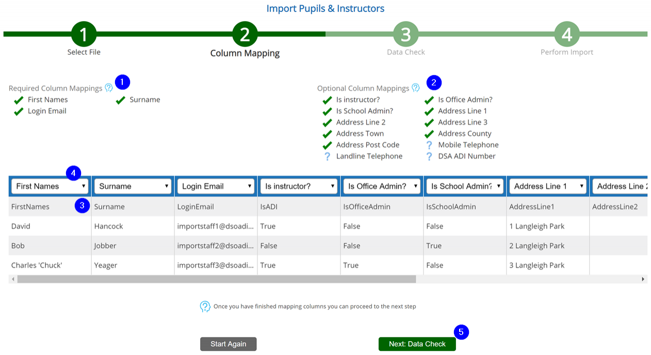Click green check beside Is Office Admin?
The width and height of the screenshot is (651, 355).
coord(429,100)
